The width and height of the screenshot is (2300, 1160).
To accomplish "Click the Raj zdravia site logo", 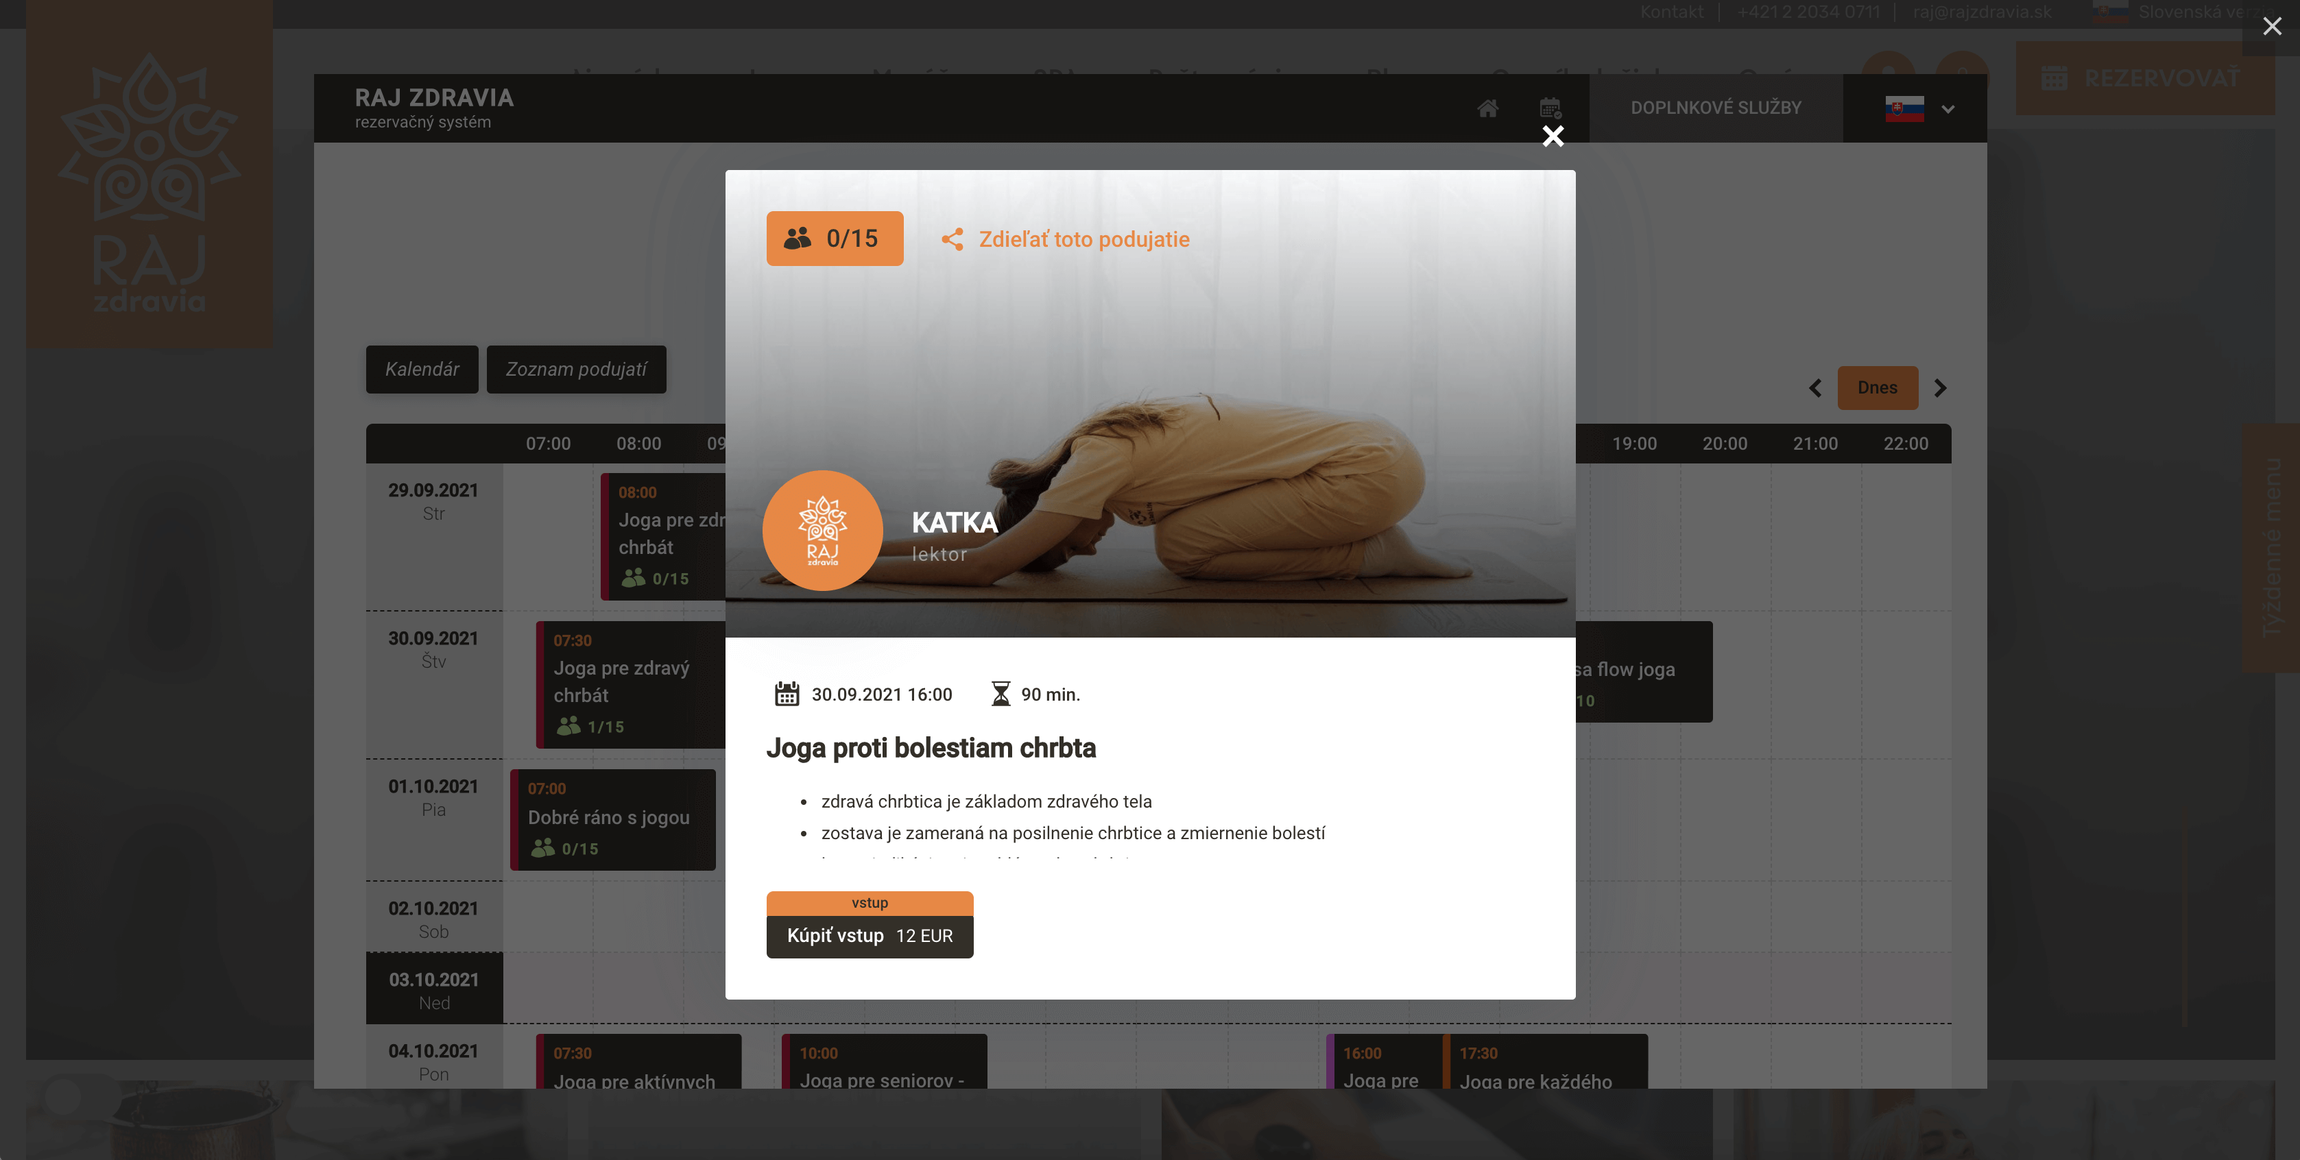I will 149,173.
